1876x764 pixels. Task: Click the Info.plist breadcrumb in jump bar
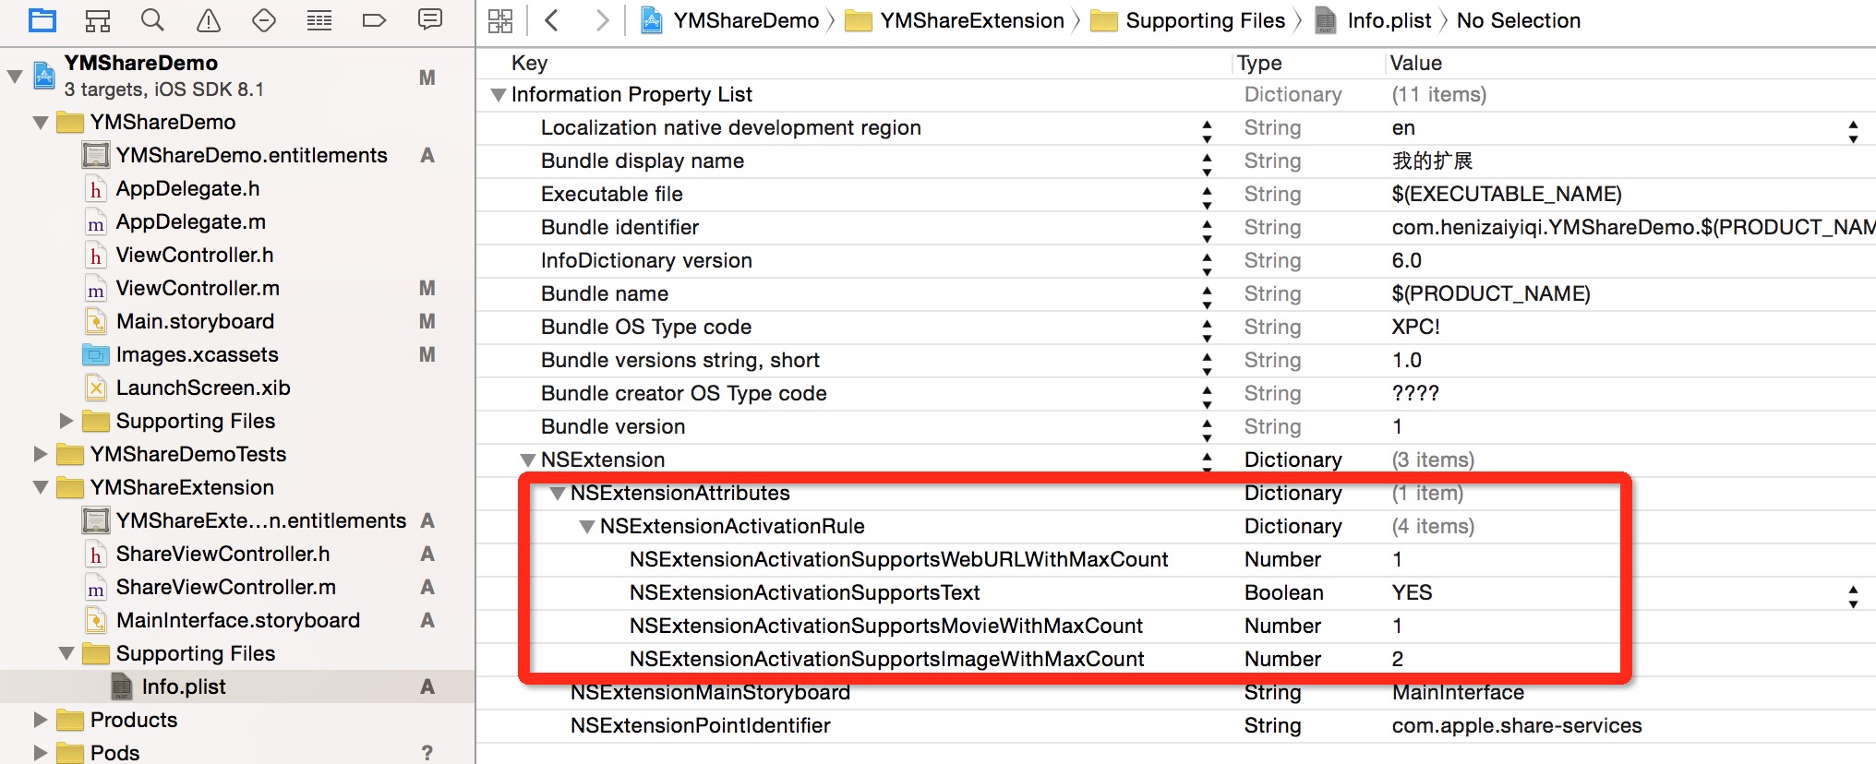(x=1373, y=20)
